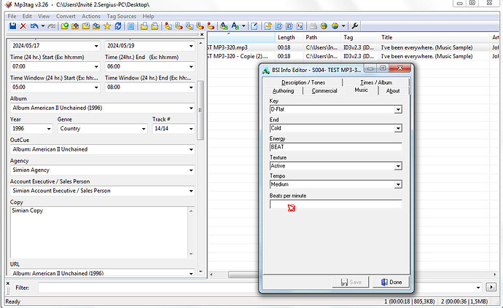Image resolution: width=503 pixels, height=308 pixels.
Task: Click the Save button in BSI editor
Action: pyautogui.click(x=351, y=282)
